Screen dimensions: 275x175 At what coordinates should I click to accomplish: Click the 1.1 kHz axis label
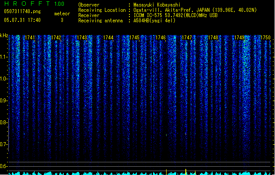tap(3, 57)
